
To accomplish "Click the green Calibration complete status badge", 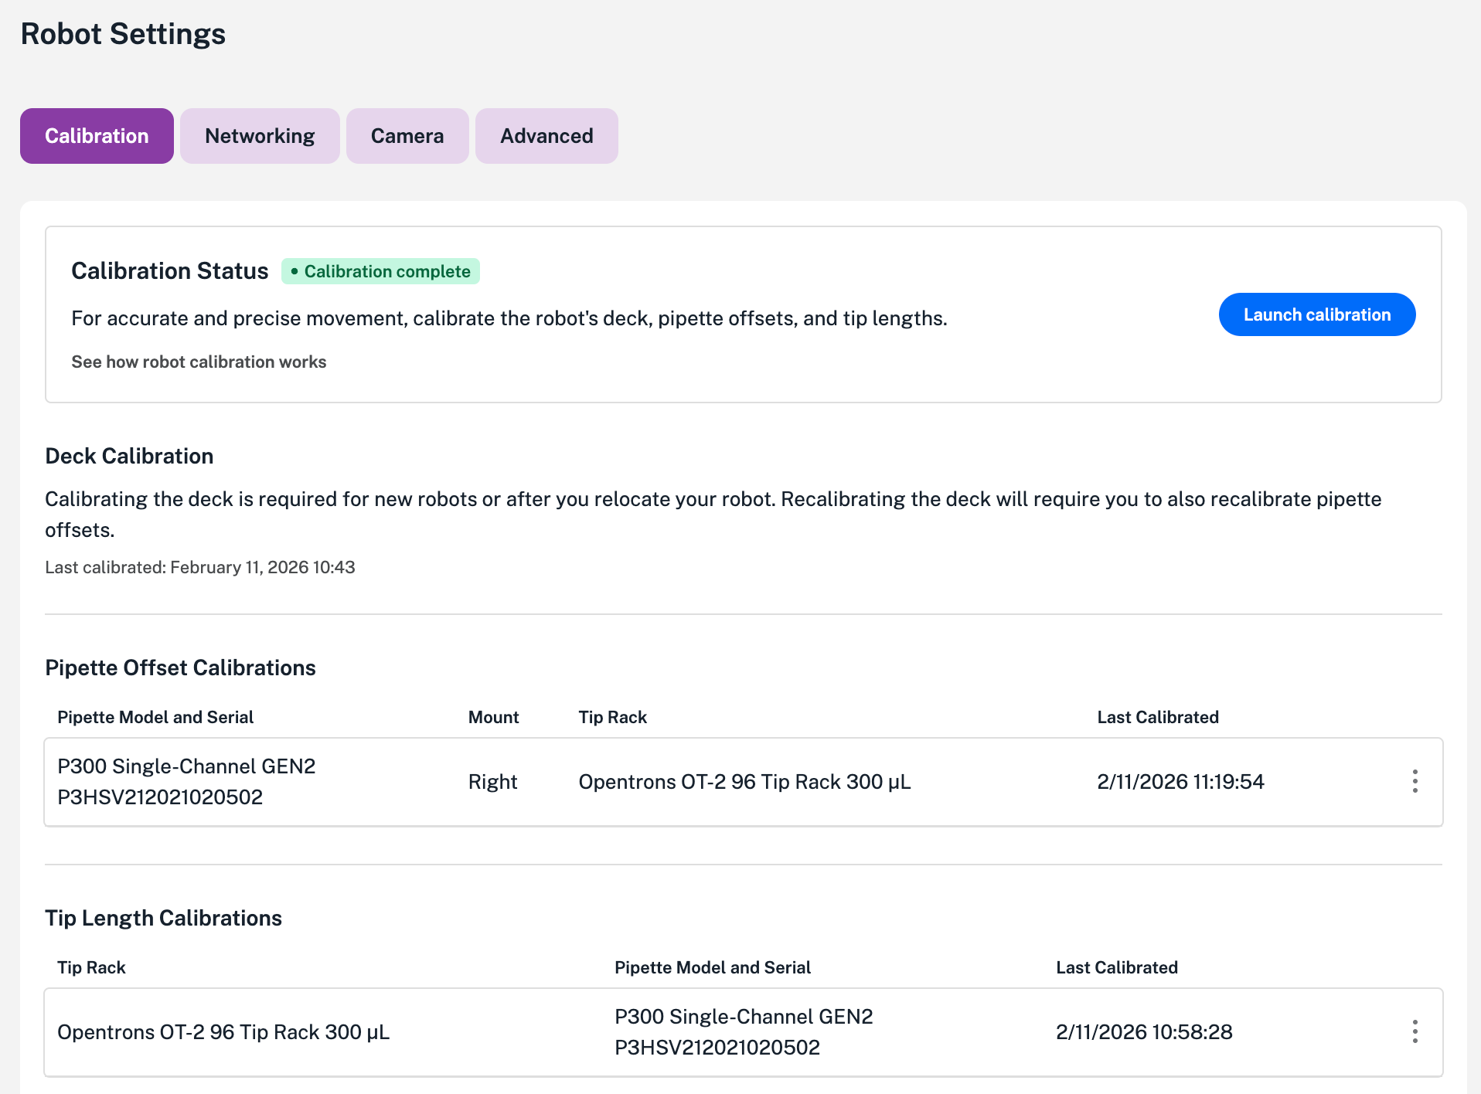I will coord(380,271).
